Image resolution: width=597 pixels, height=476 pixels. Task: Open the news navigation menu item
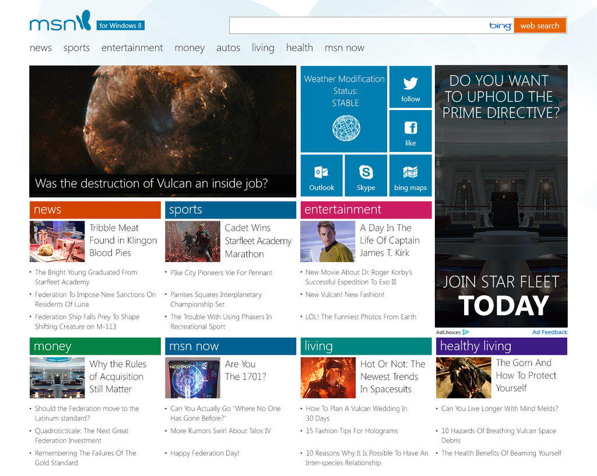point(41,48)
